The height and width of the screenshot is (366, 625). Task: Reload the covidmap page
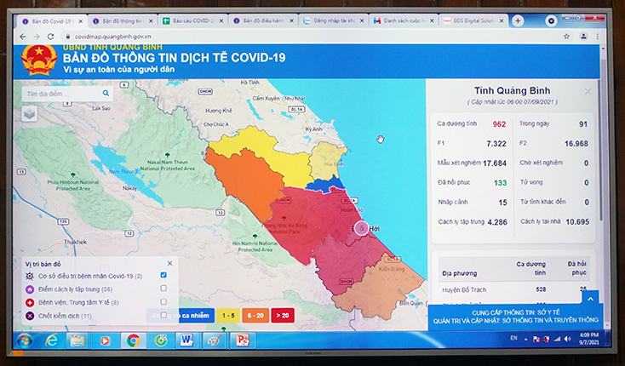coord(50,37)
